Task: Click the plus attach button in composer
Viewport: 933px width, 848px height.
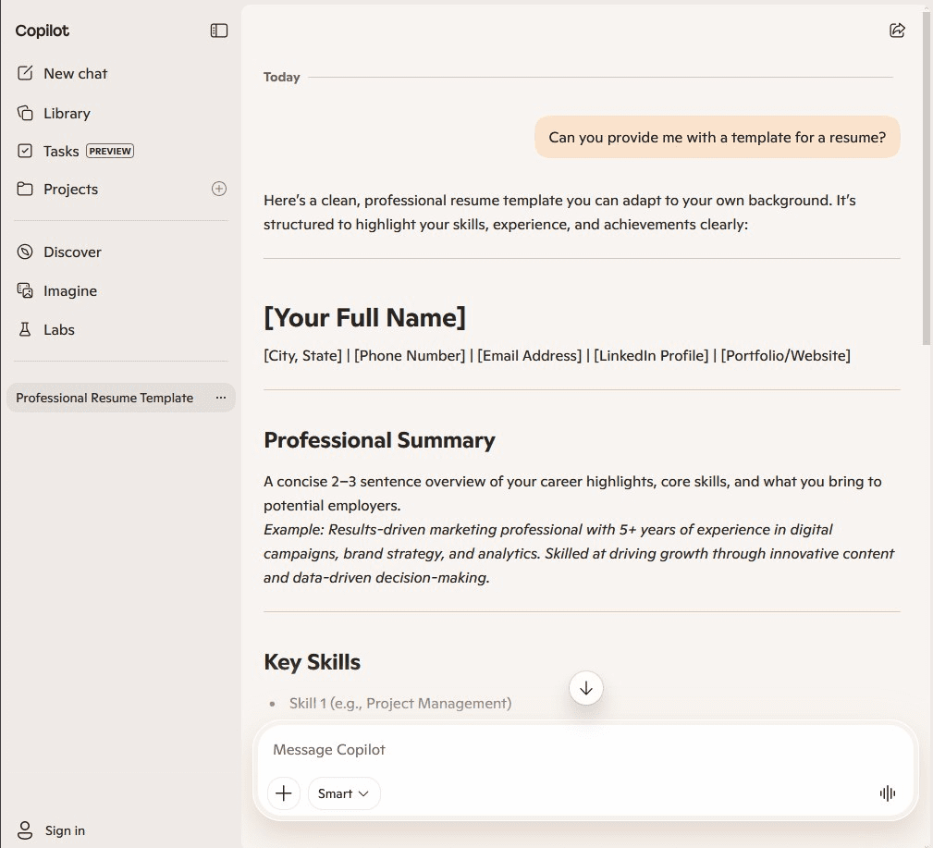Action: pos(284,793)
